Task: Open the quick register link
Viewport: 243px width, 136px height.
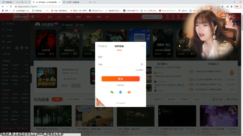Action: (x=121, y=85)
